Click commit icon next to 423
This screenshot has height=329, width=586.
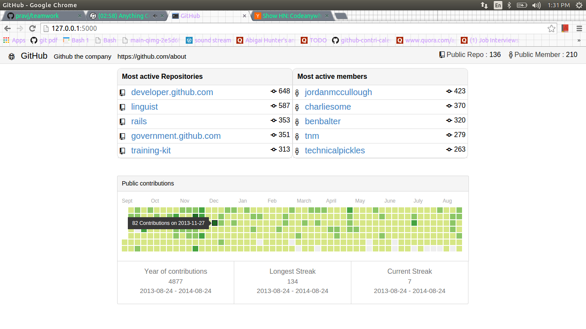click(449, 91)
